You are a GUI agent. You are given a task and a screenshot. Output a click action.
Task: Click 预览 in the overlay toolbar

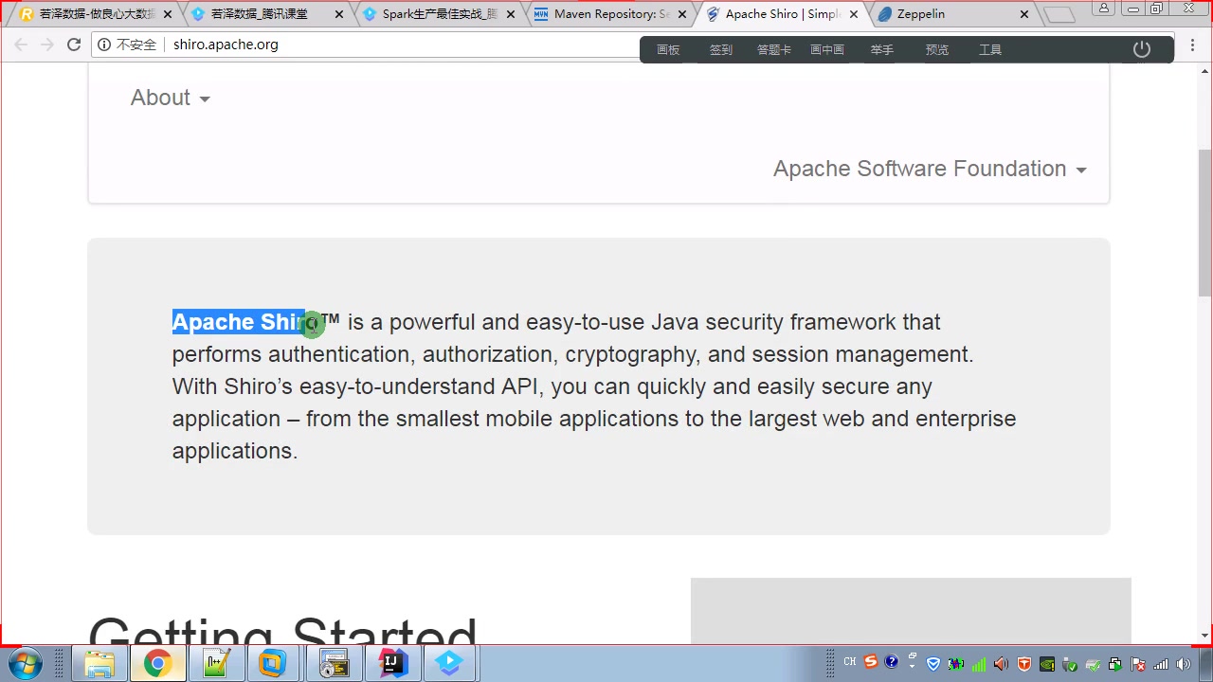[937, 50]
